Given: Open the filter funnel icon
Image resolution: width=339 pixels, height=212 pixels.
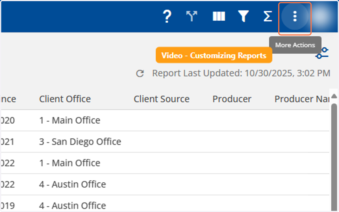Looking at the screenshot, I should tap(243, 17).
